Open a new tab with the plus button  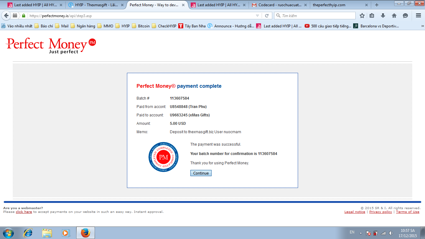[x=377, y=5]
